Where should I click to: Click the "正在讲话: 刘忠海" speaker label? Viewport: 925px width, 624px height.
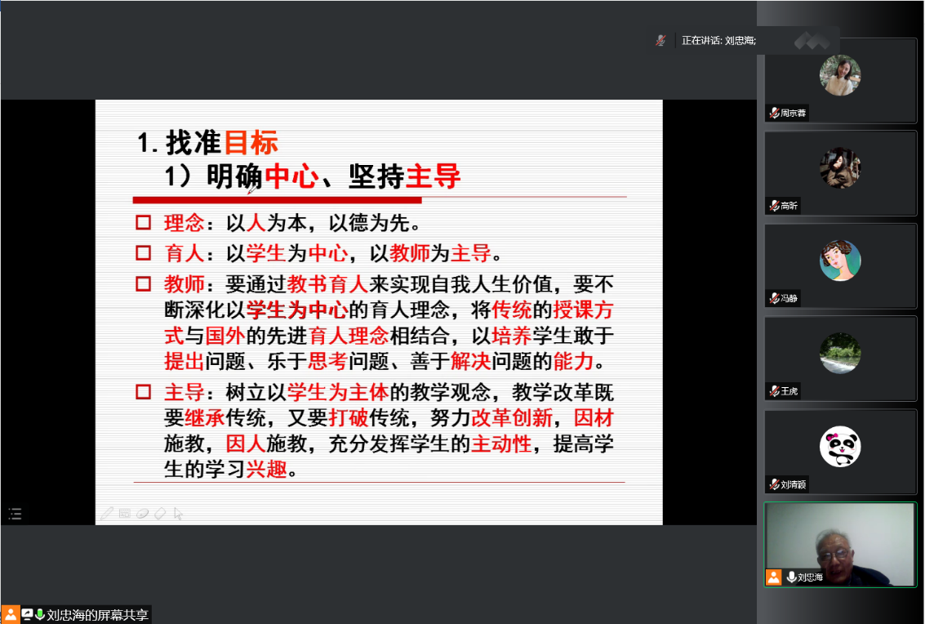[718, 40]
